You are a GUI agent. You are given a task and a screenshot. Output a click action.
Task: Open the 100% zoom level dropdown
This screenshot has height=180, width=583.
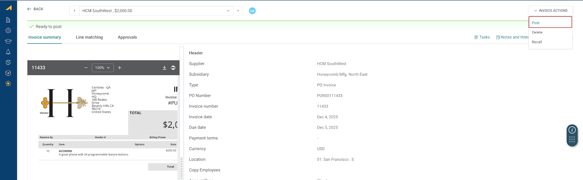point(102,68)
